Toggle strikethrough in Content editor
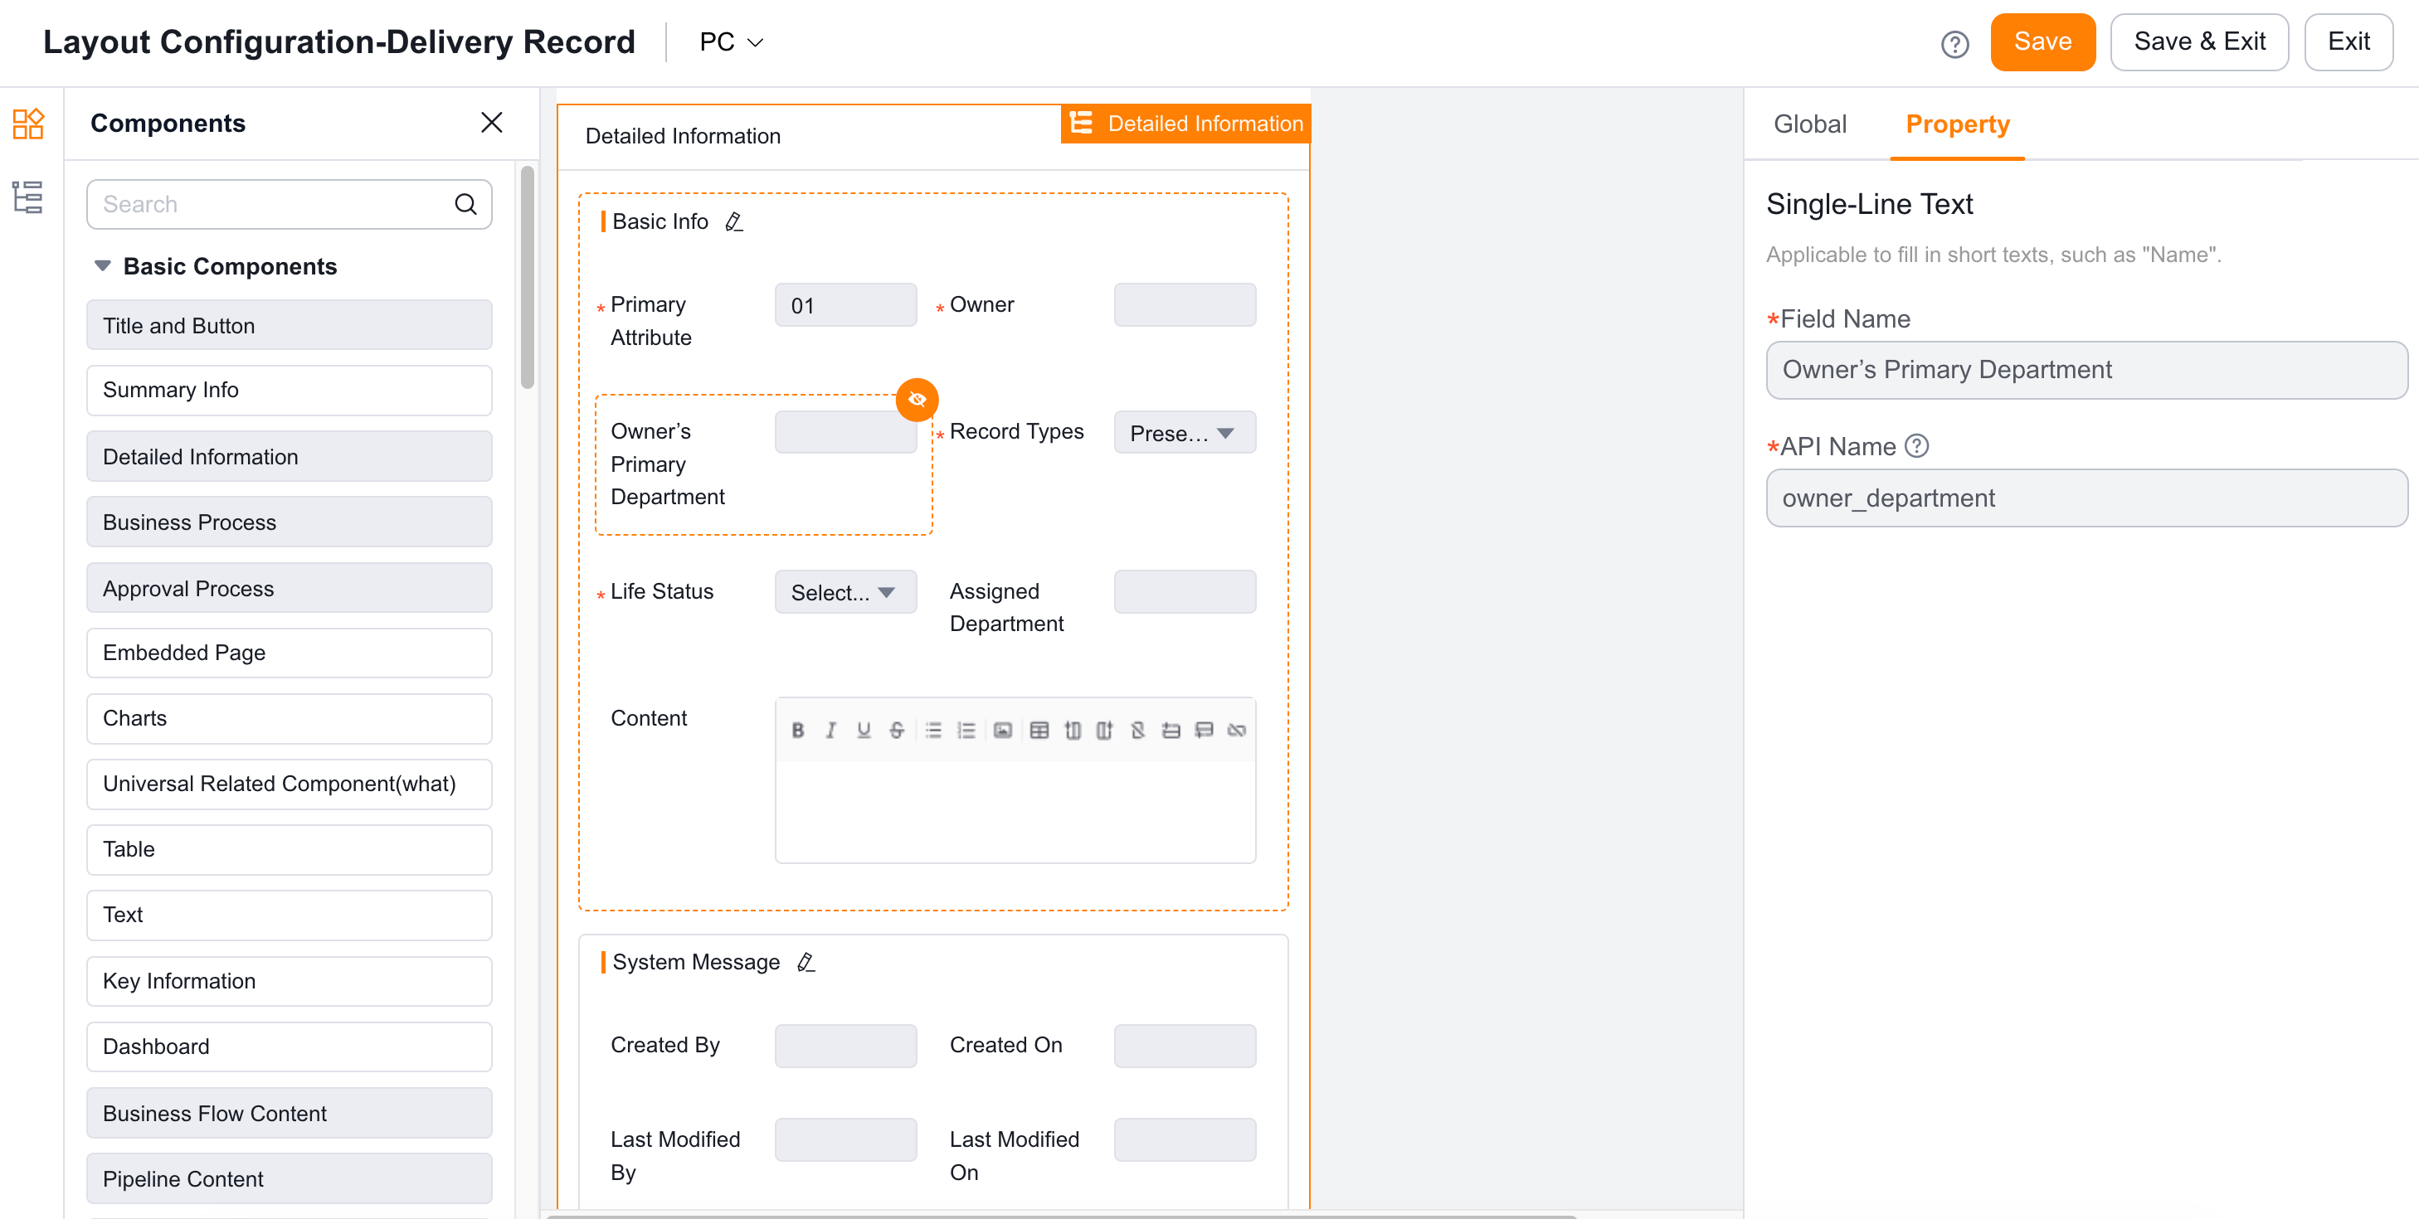 [897, 730]
